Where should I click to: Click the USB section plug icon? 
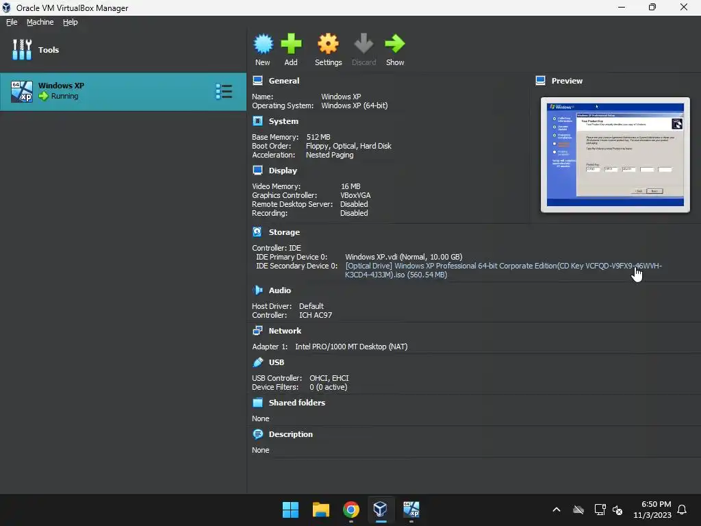pyautogui.click(x=257, y=362)
